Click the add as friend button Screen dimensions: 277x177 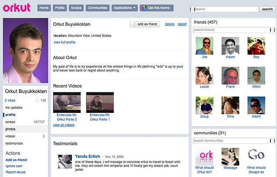coord(145,24)
